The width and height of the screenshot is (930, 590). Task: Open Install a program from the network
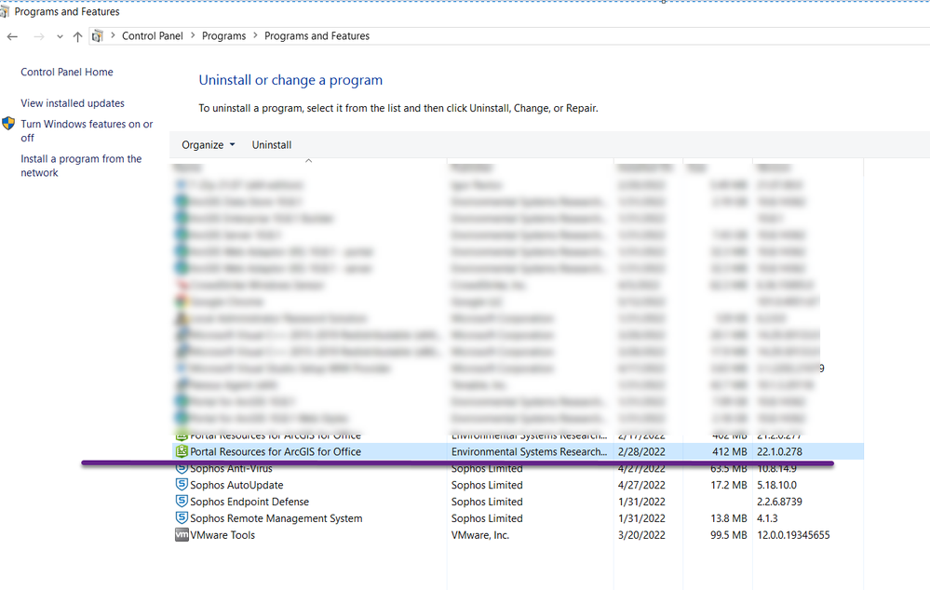(81, 166)
